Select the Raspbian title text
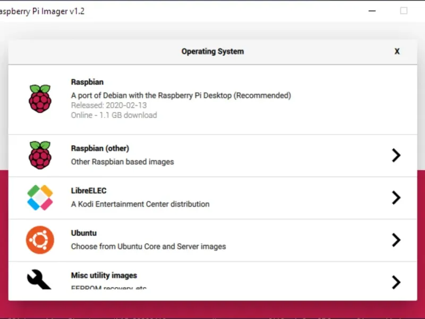Image resolution: width=425 pixels, height=319 pixels. pos(87,82)
